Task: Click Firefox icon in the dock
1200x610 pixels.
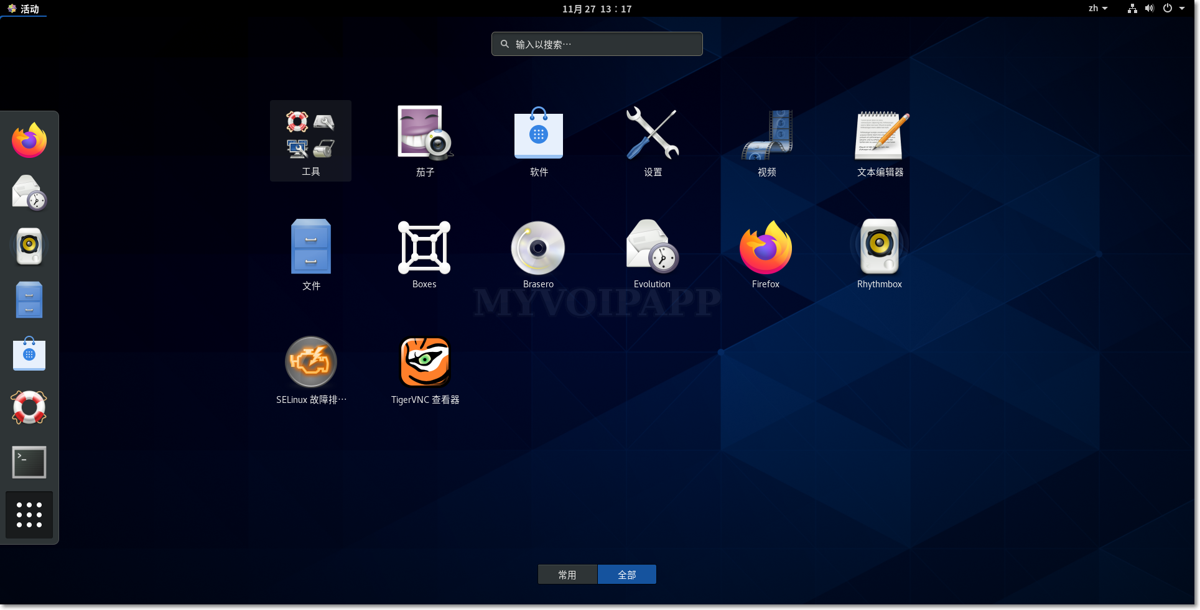Action: pos(29,141)
